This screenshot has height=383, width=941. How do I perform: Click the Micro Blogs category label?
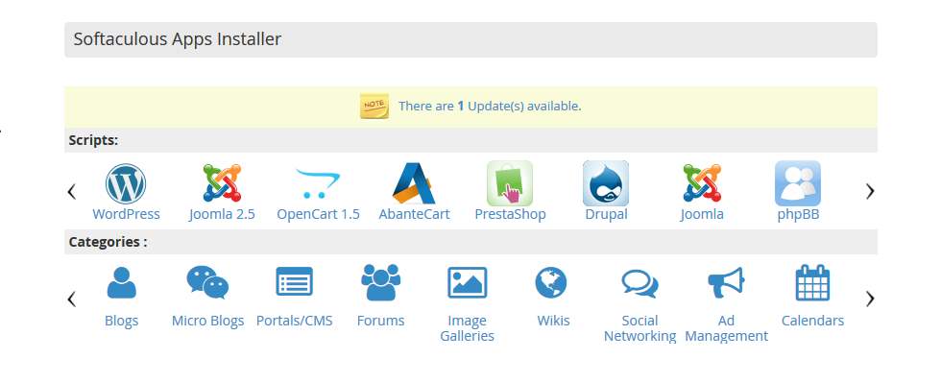207,322
